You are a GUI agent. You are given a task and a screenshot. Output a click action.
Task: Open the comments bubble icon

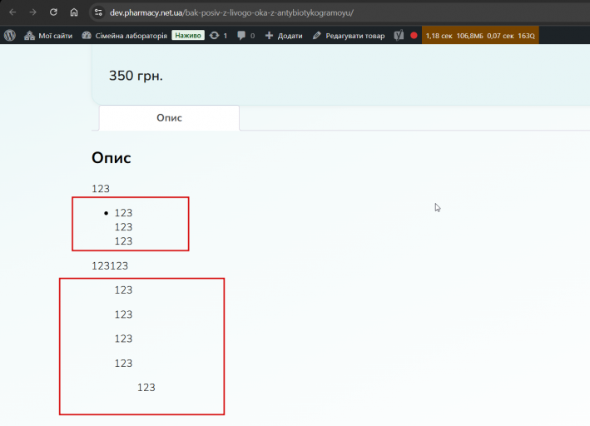tap(245, 36)
